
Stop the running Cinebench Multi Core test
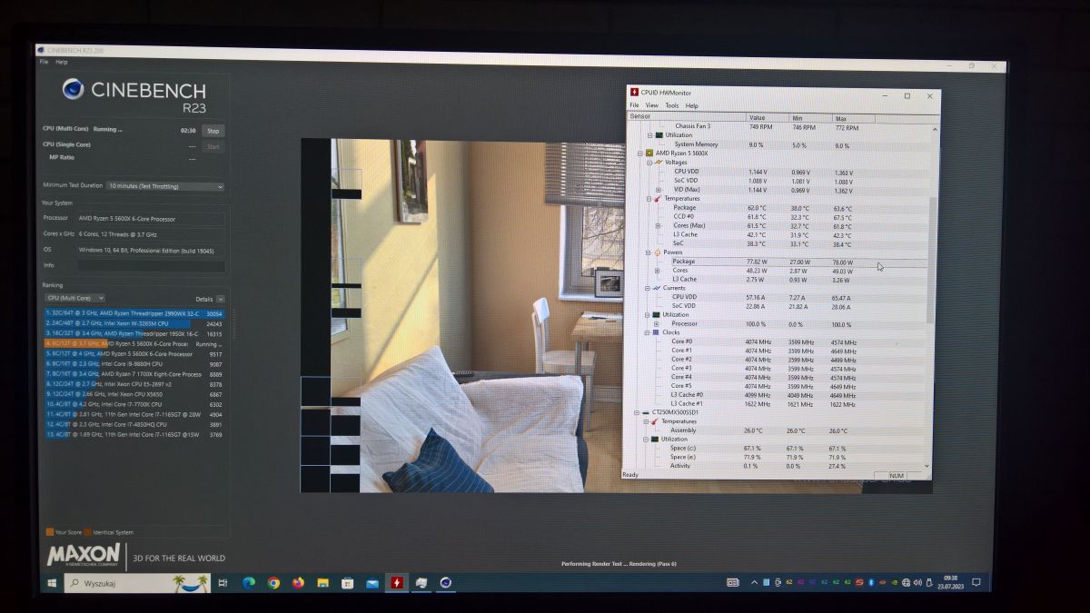pos(212,131)
